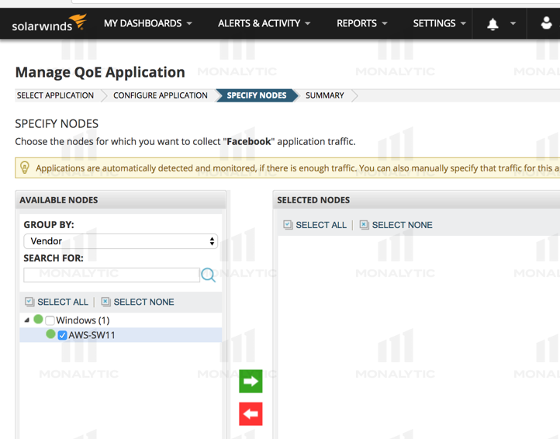Click the search magnifier icon
Image resolution: width=560 pixels, height=439 pixels.
tap(208, 275)
